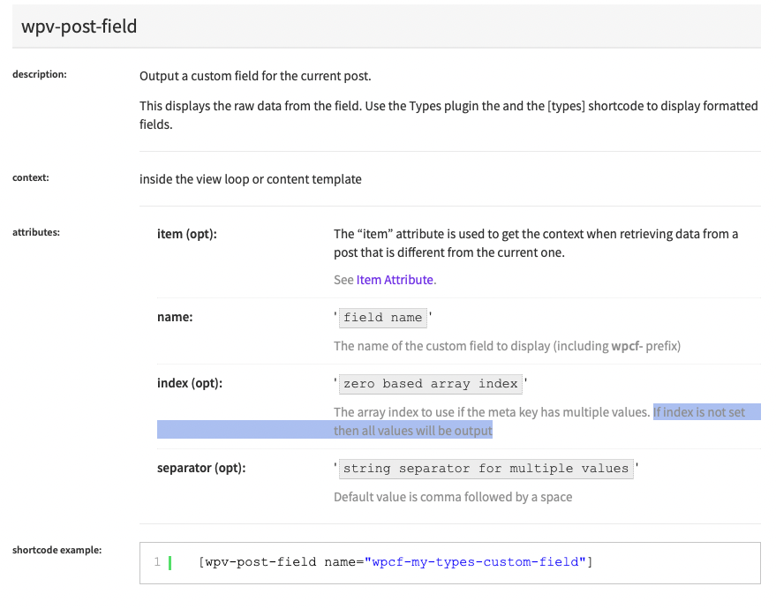Click inside the shortcode example code line
The image size is (776, 609).
[395, 562]
